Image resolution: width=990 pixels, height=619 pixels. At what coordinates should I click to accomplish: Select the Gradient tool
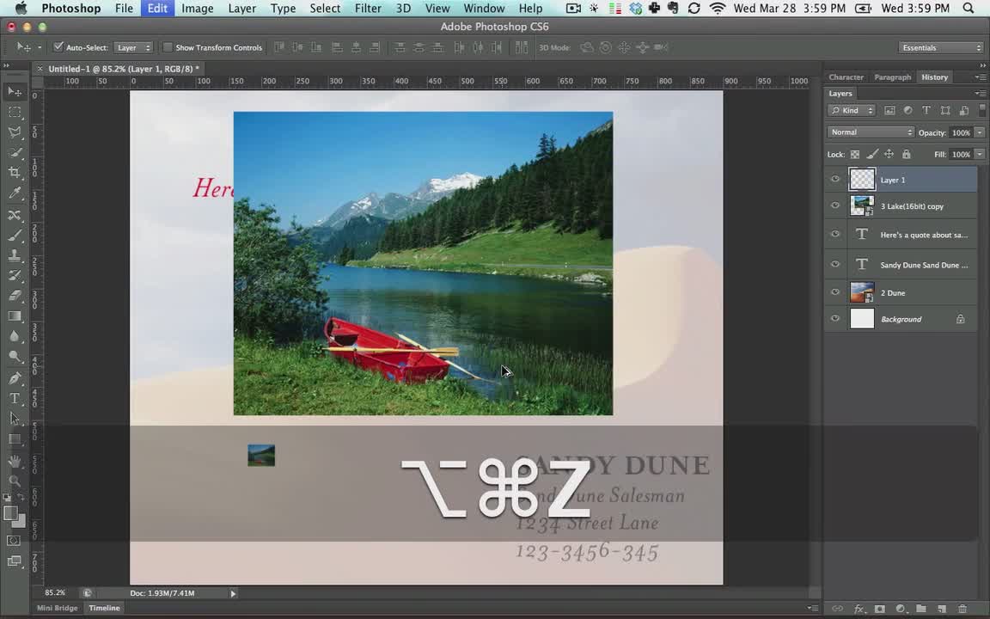(x=15, y=316)
